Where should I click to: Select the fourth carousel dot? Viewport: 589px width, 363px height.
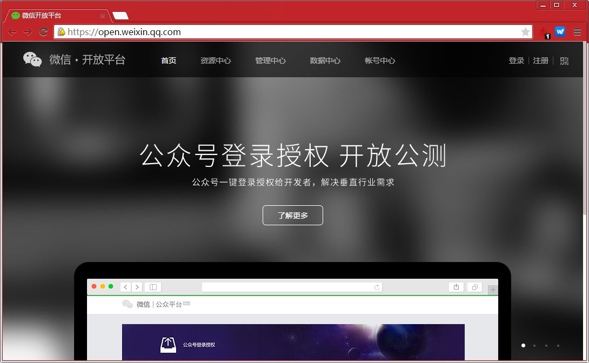[x=558, y=345]
